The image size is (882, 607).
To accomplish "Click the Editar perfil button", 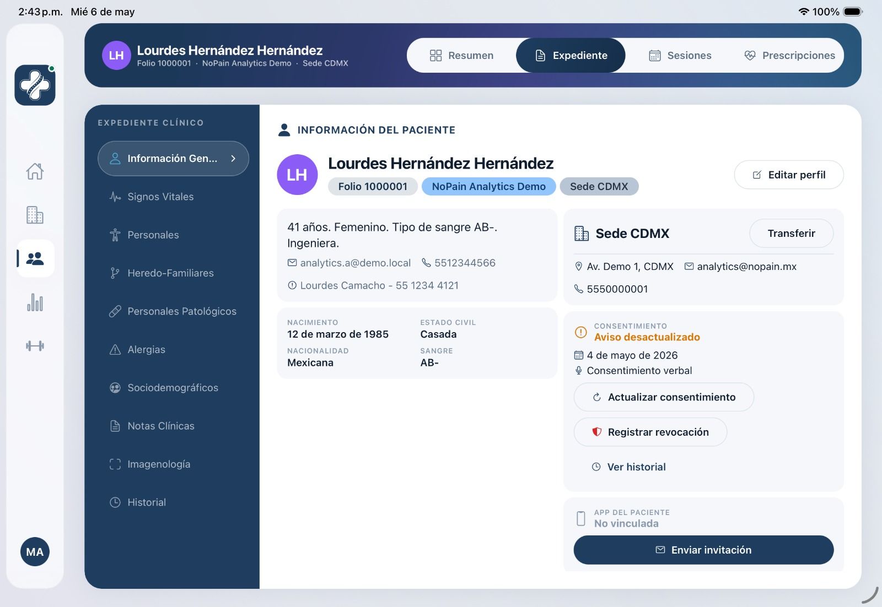I will point(789,175).
